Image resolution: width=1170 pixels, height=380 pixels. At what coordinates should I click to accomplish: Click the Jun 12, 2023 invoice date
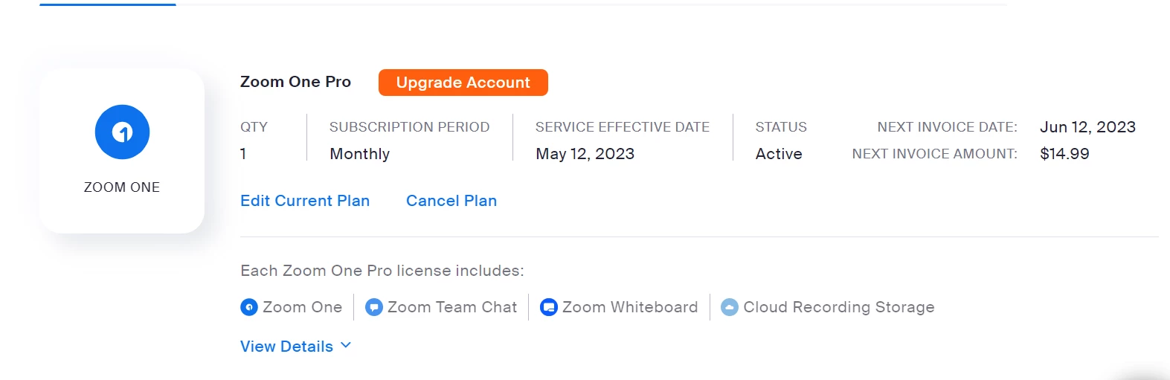1087,127
